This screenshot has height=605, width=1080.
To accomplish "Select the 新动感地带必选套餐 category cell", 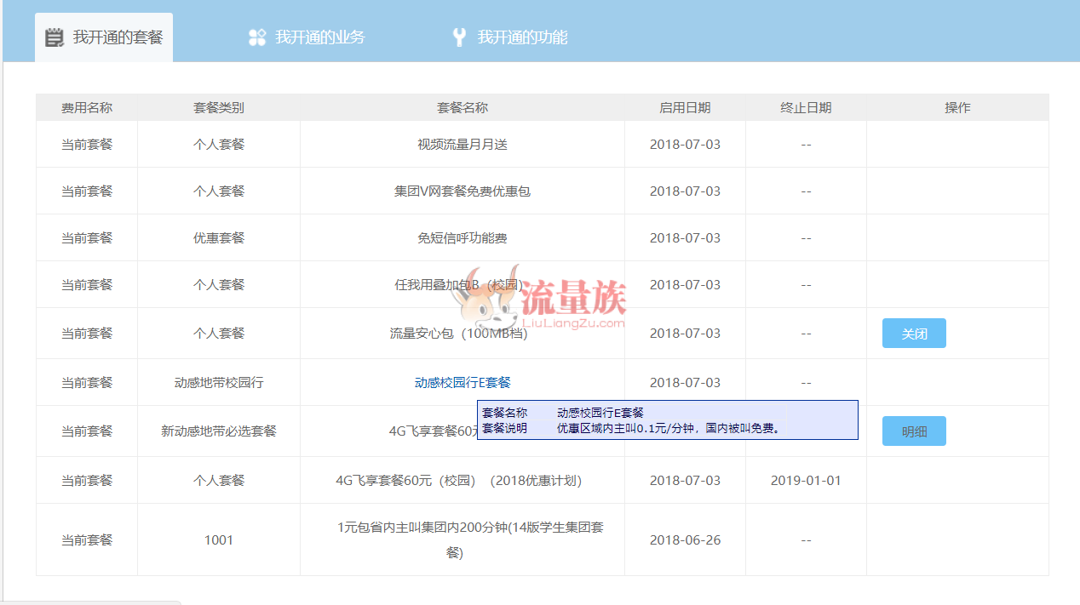I will coord(219,431).
